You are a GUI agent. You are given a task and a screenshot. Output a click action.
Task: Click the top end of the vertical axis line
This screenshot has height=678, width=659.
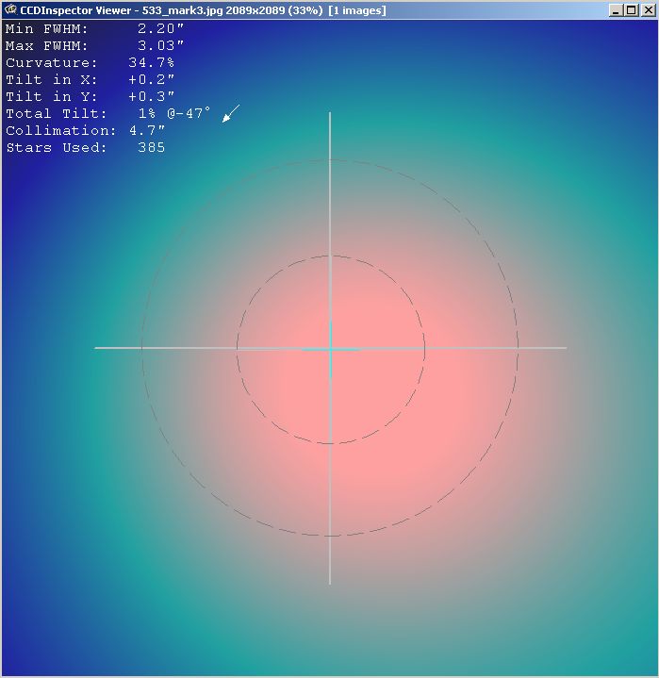click(330, 115)
